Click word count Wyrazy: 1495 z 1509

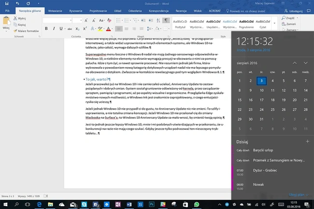click(x=29, y=196)
